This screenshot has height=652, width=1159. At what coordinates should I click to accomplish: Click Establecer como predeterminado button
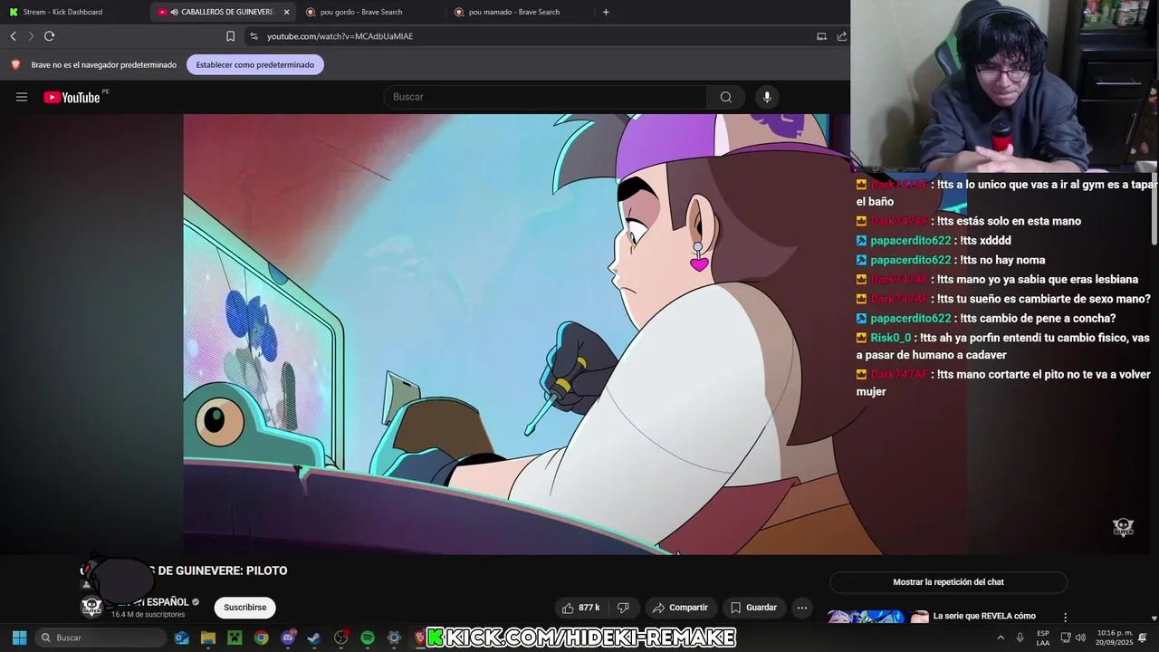(255, 64)
